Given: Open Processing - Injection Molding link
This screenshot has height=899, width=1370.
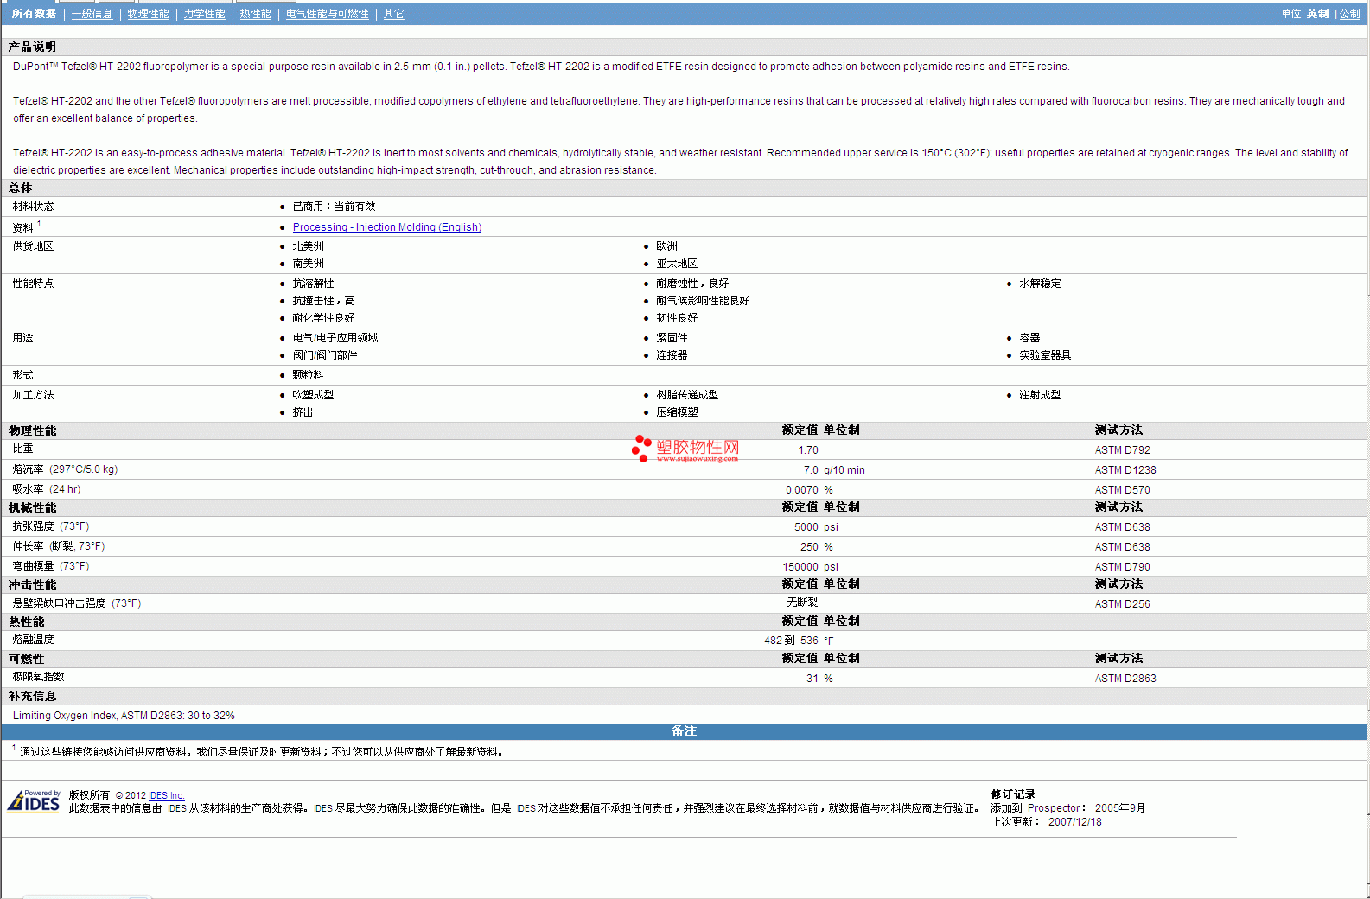Looking at the screenshot, I should pyautogui.click(x=386, y=227).
